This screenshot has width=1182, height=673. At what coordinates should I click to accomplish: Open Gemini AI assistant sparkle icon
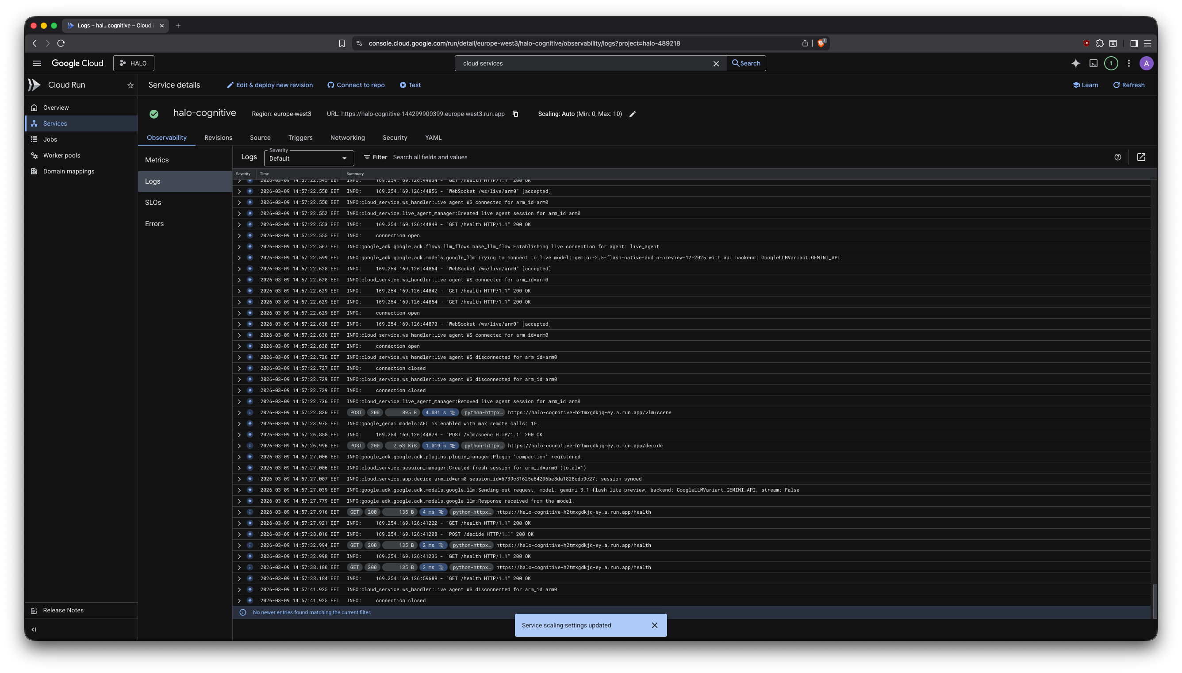[x=1075, y=63]
